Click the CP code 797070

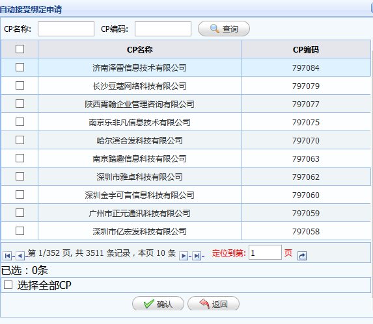pos(306,140)
